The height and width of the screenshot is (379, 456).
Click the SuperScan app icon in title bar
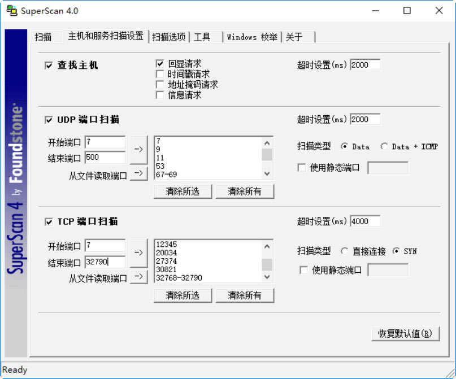click(x=12, y=11)
